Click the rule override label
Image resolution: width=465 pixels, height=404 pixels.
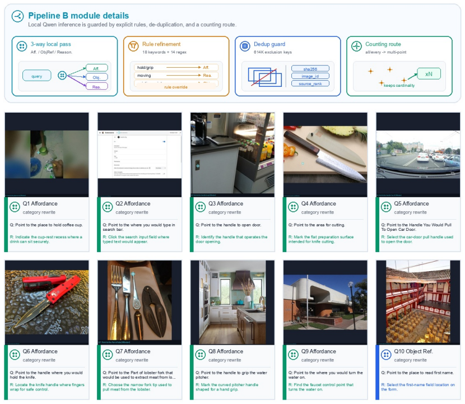(x=176, y=87)
